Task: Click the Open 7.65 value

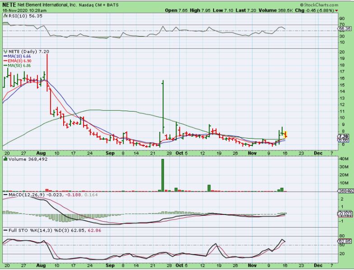Action: click(x=176, y=10)
